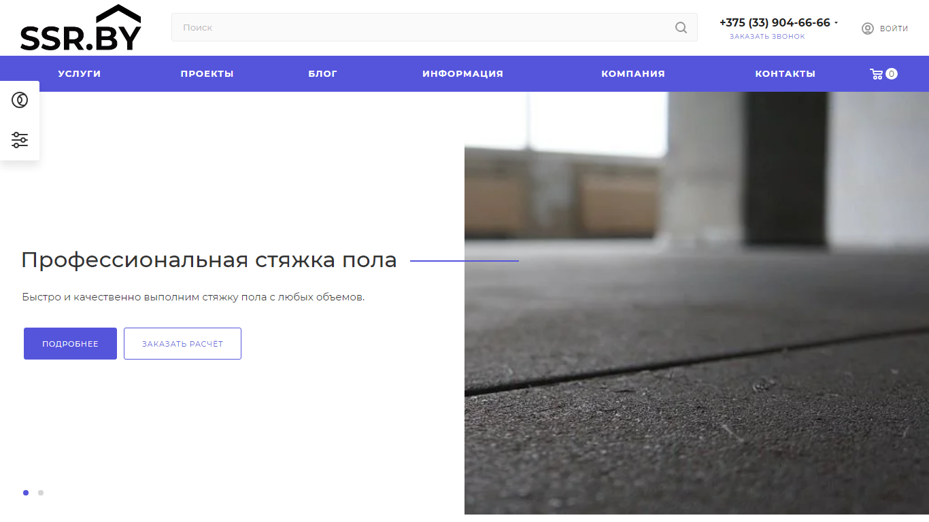Click the Подробнее button

click(x=70, y=344)
